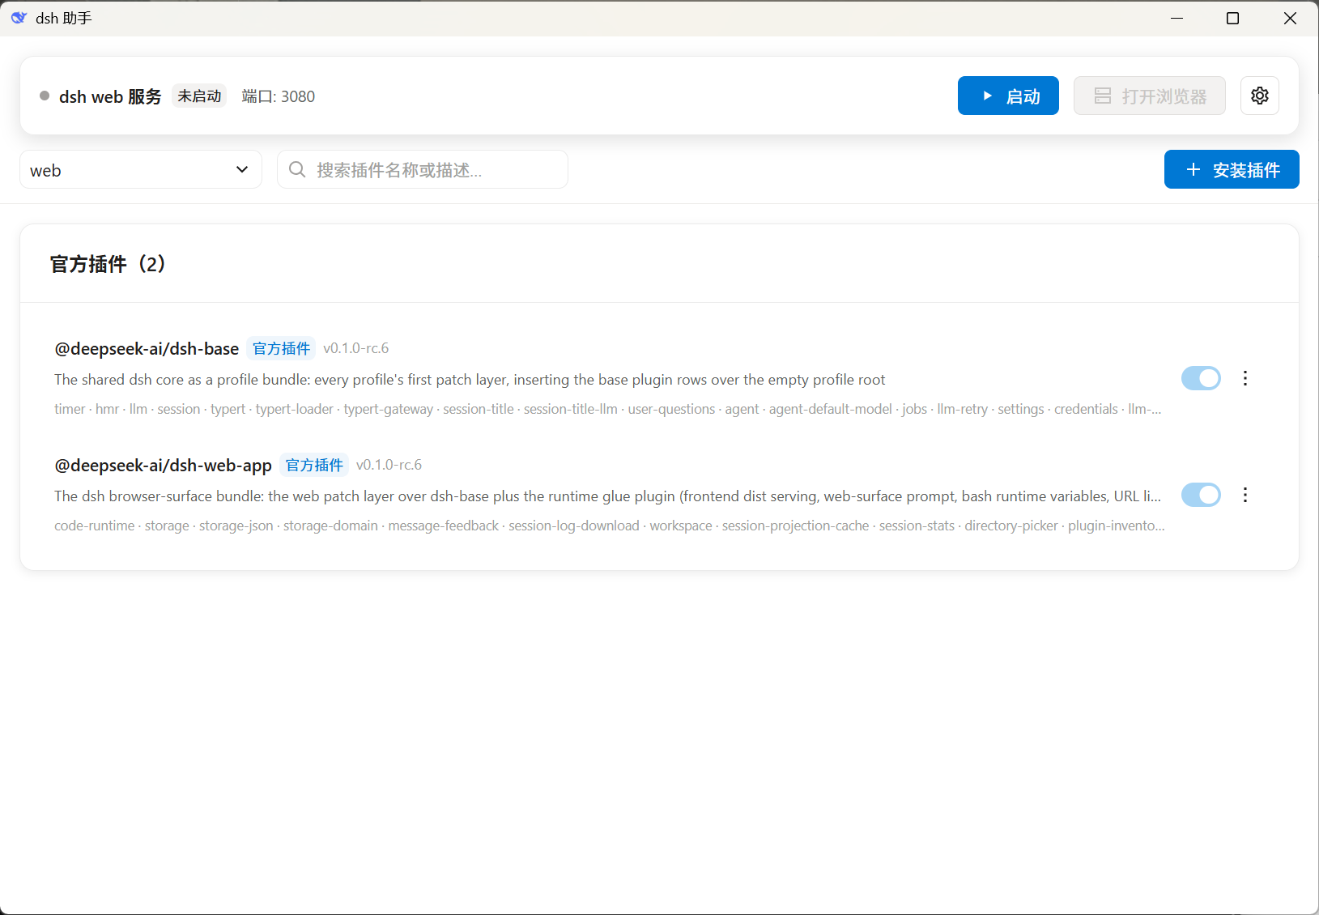Open more options for dsh-base plugin
The height and width of the screenshot is (915, 1319).
coord(1245,378)
